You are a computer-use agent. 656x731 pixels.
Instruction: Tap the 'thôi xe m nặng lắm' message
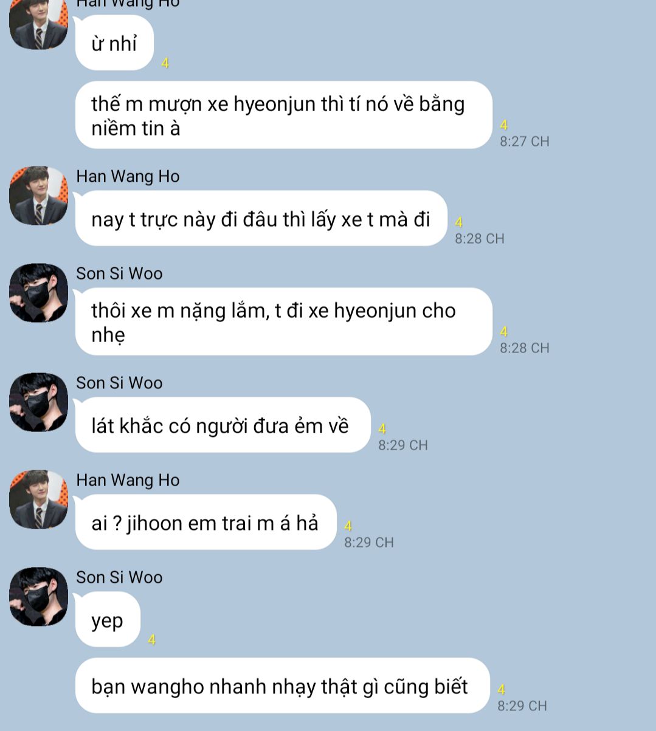click(x=283, y=321)
